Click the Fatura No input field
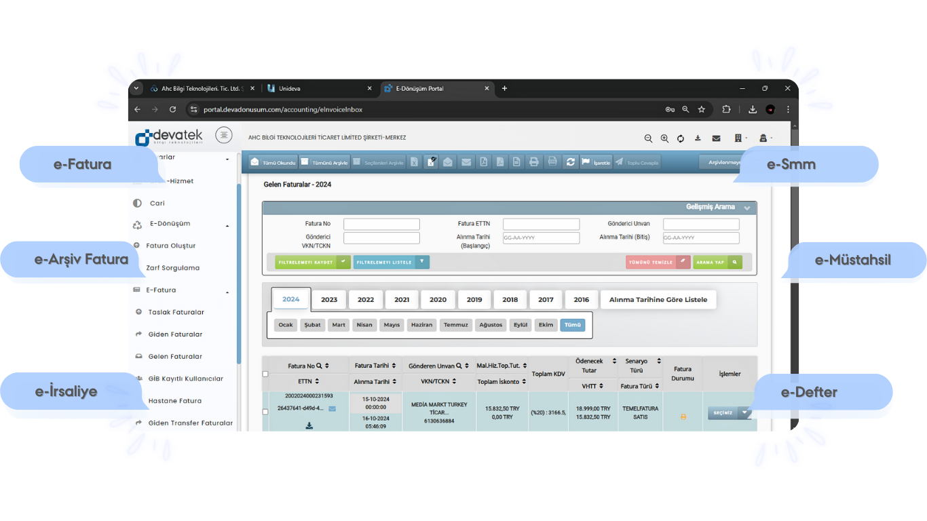The width and height of the screenshot is (927, 521). (381, 224)
